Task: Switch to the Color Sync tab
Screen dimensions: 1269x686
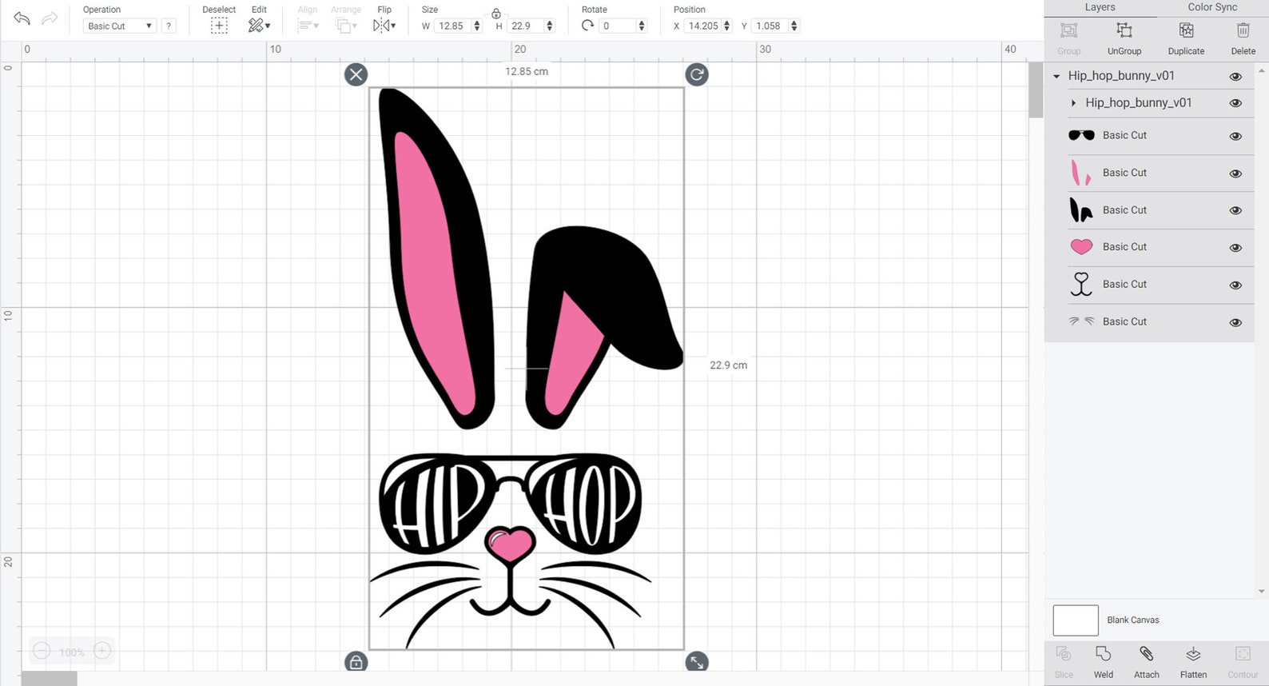Action: point(1212,7)
